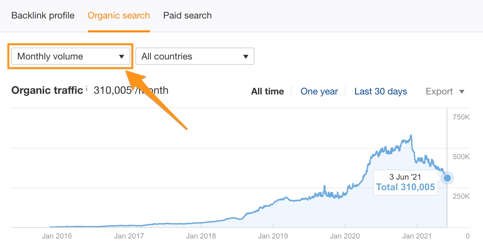Click the Jan 2020 axis label
Screen dimensions: 483x249
point(345,236)
